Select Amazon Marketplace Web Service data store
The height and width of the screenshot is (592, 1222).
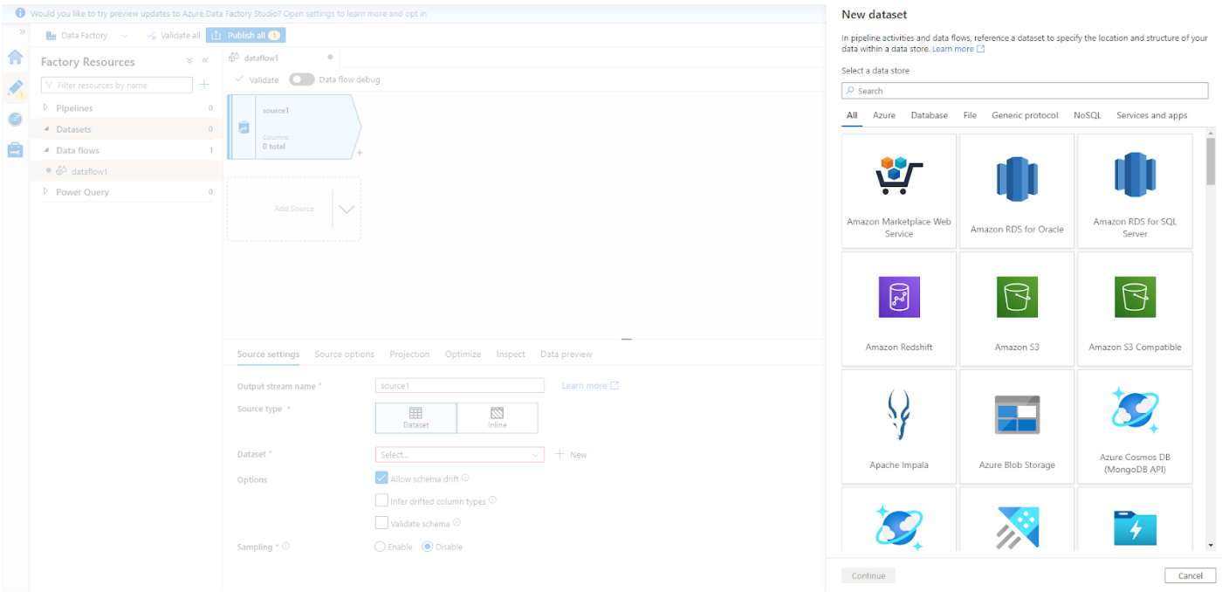coord(899,189)
